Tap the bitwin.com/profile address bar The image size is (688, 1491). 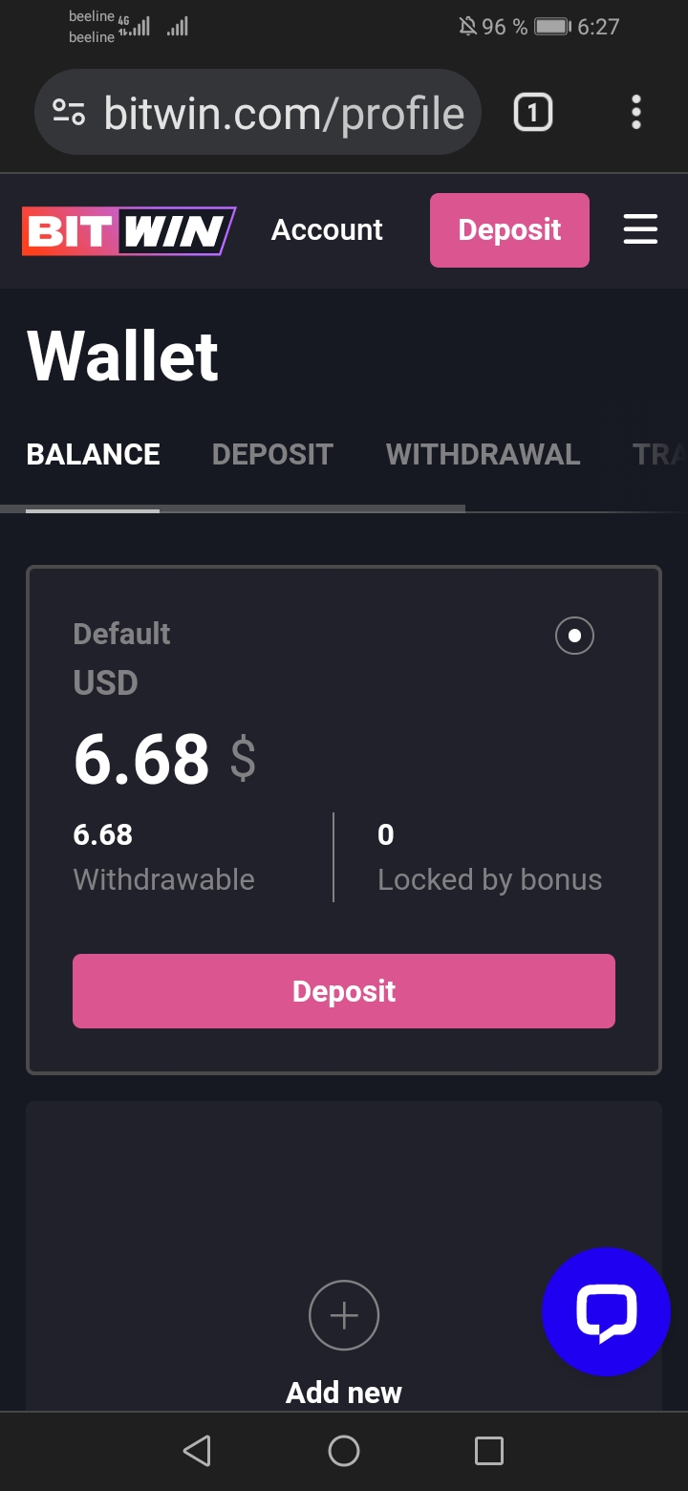click(x=283, y=114)
